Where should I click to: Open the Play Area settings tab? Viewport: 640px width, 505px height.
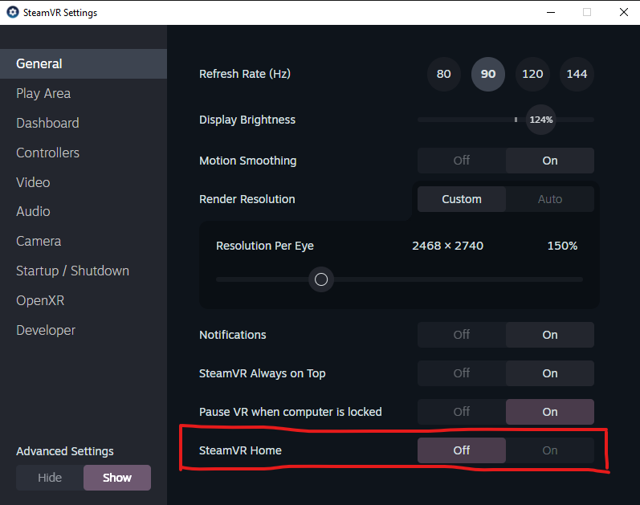(x=43, y=93)
